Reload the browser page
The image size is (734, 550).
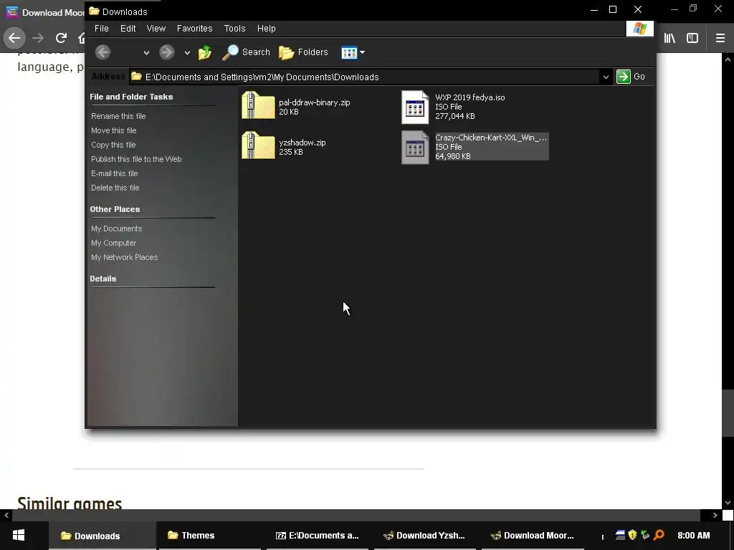tap(61, 38)
